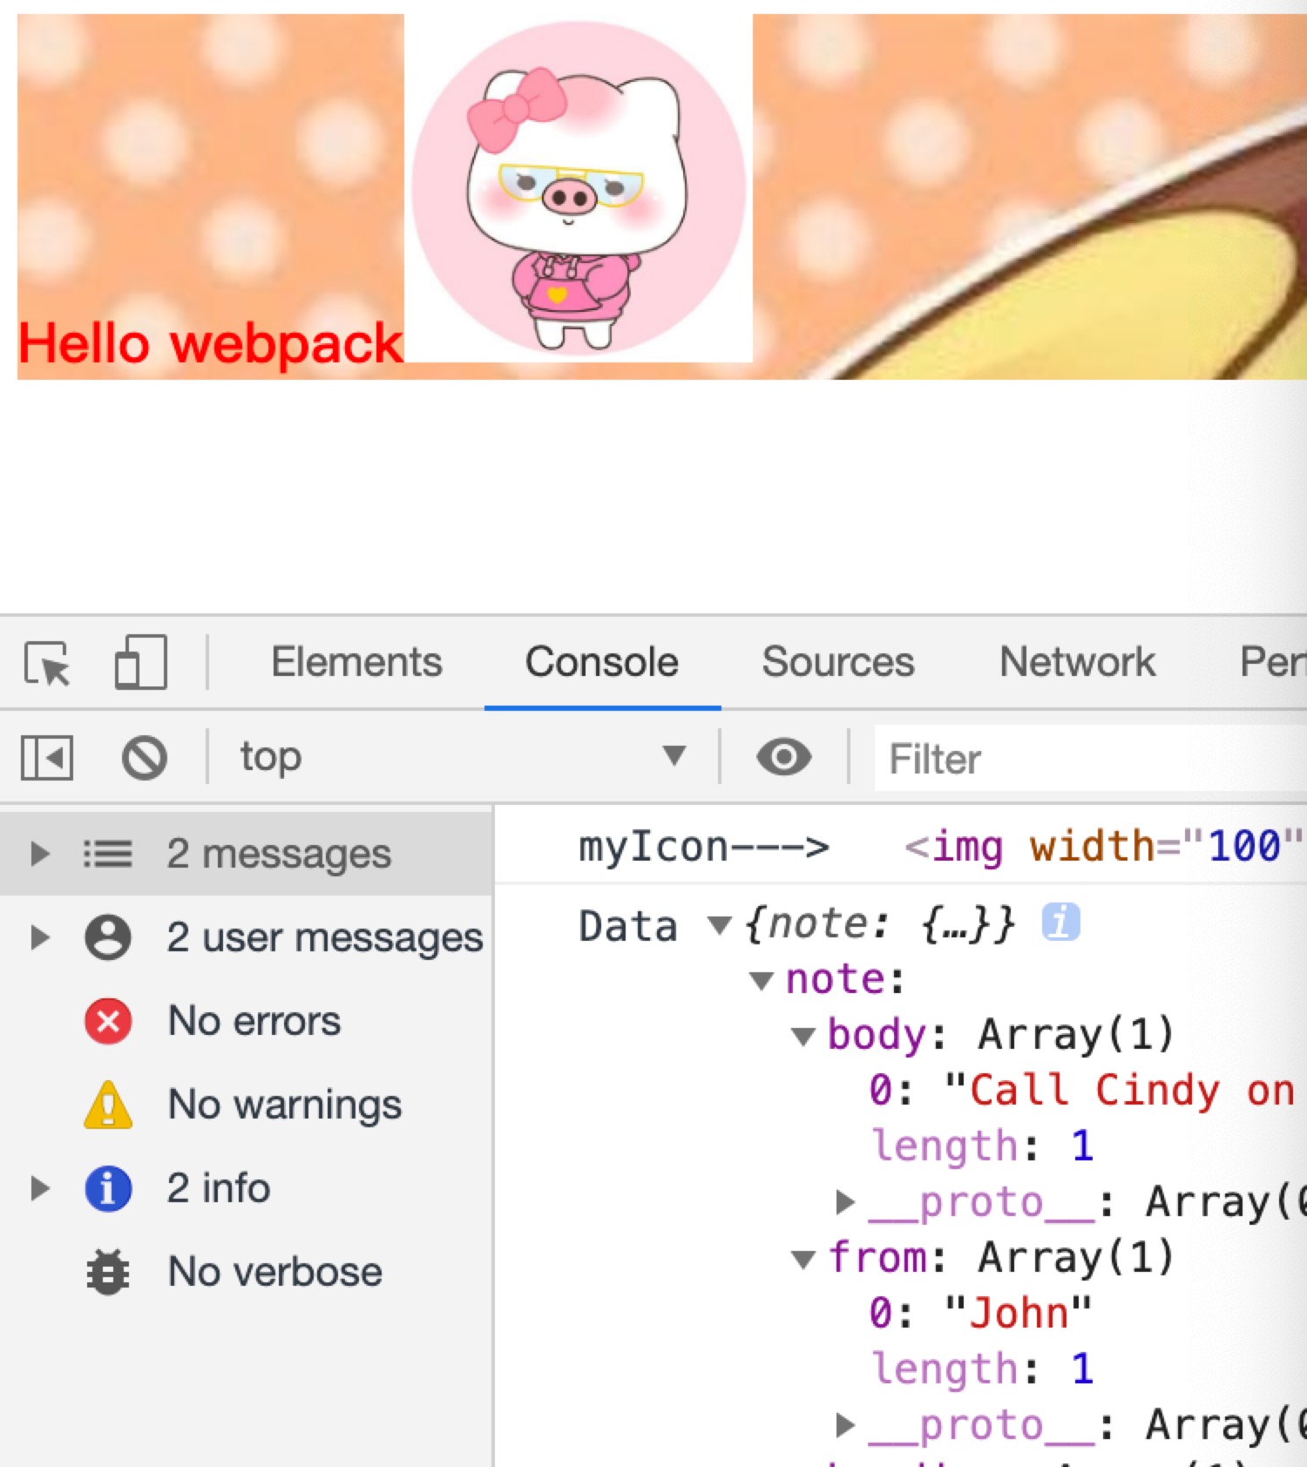Click the console Filter input field
Screen dimensions: 1307x1467
tap(1089, 759)
